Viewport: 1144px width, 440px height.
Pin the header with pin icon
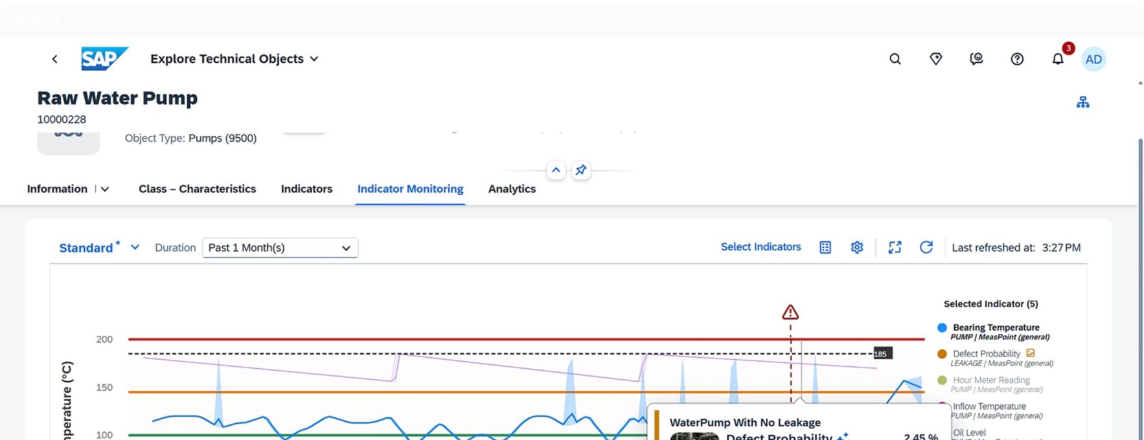pos(581,170)
